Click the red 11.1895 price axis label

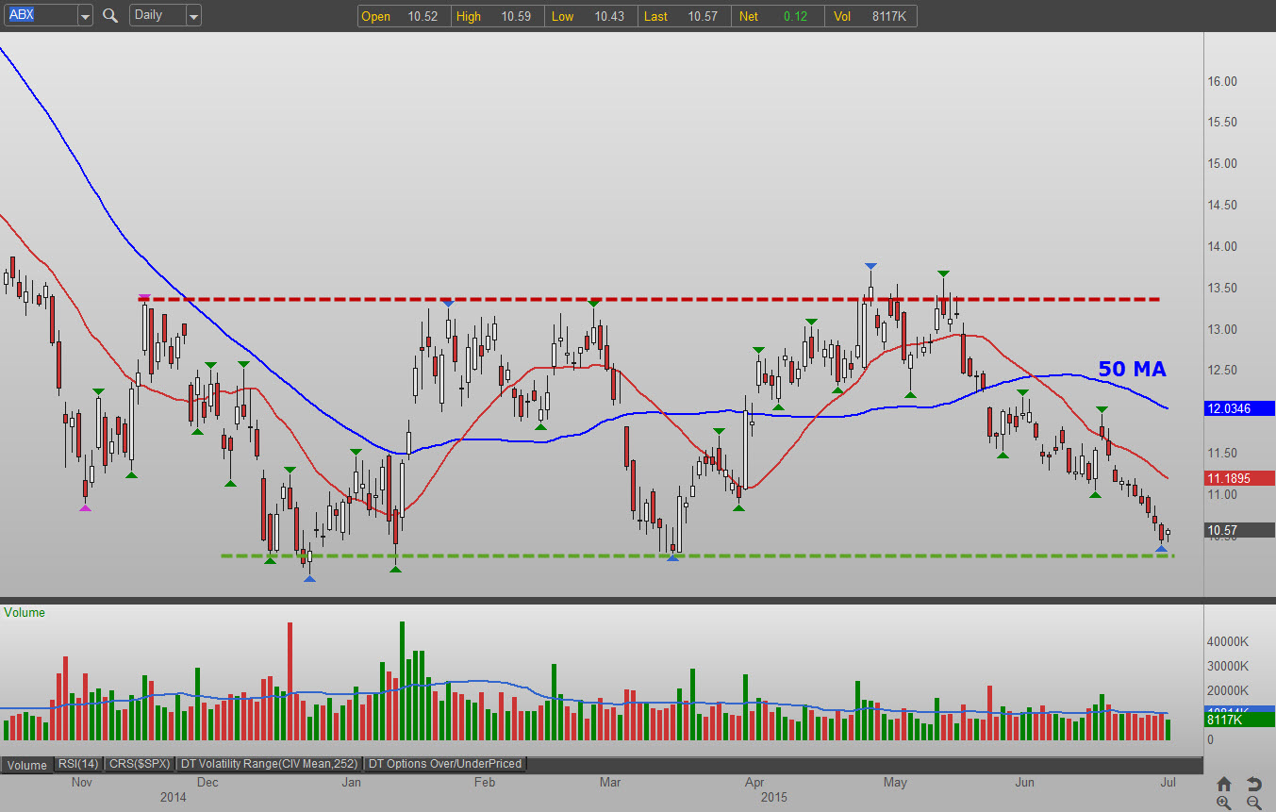(1240, 478)
